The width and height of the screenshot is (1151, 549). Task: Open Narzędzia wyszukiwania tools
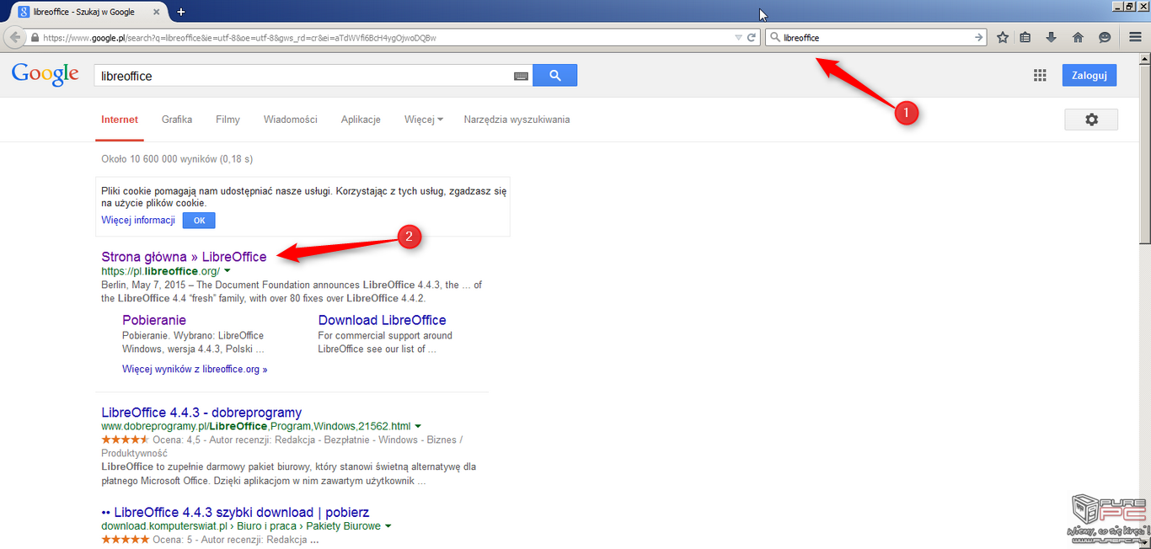pos(517,120)
